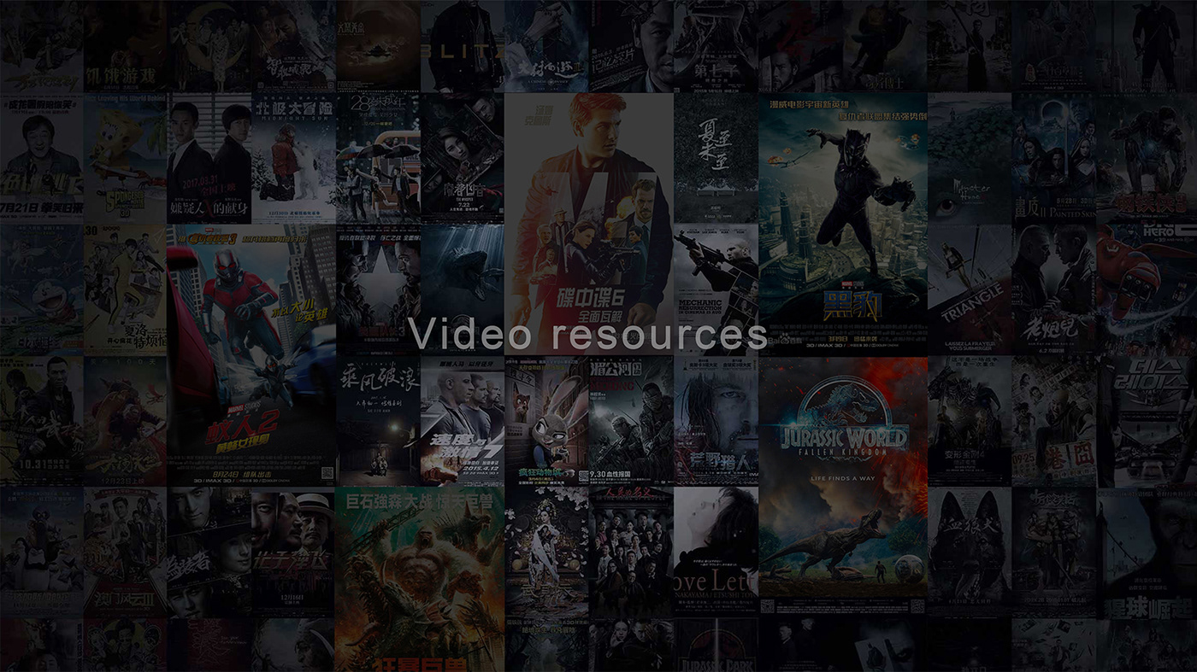Select the 速度与激情7 poster
Screen dimensions: 1197x672
tap(462, 420)
